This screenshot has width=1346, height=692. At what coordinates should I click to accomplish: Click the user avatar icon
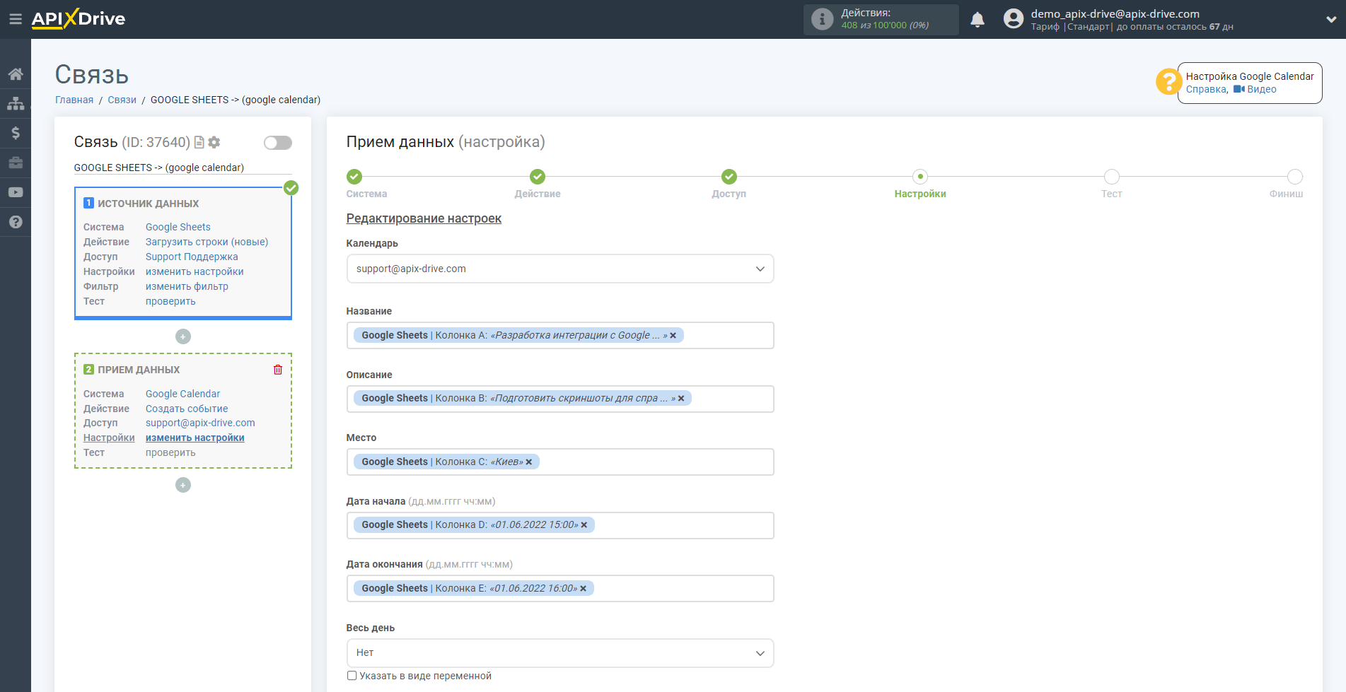click(x=1014, y=19)
